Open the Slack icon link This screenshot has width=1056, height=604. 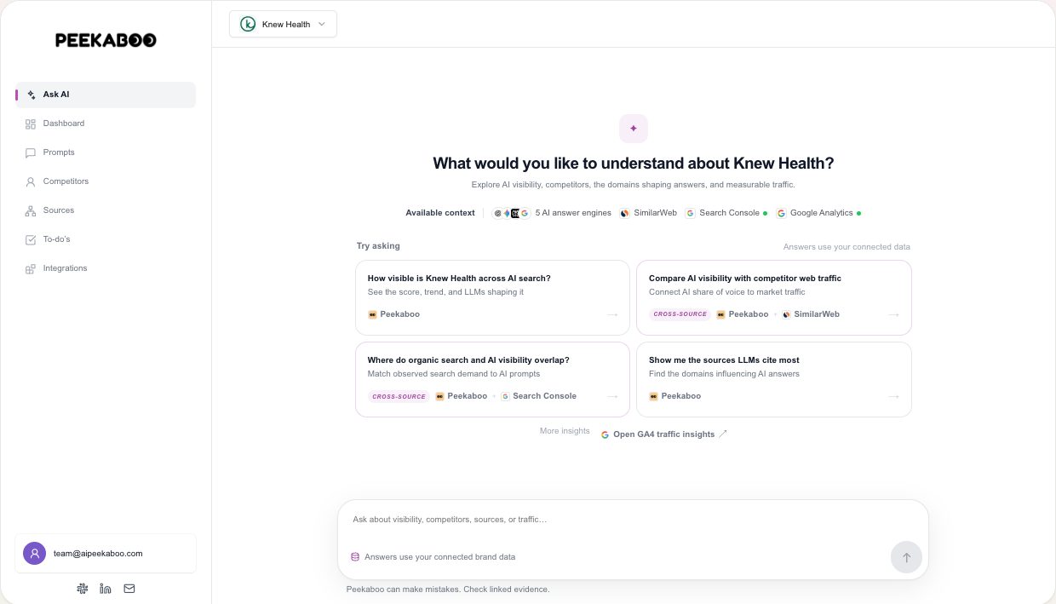coord(83,589)
